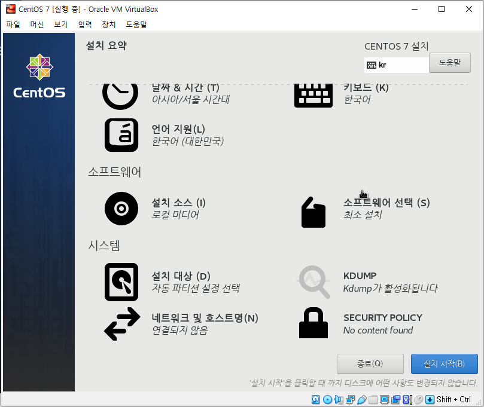The width and height of the screenshot is (484, 407).
Task: Click the 설치 시작(B) begin installation button
Action: click(444, 364)
